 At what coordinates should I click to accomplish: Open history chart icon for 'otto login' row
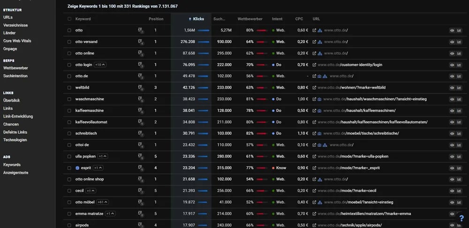tap(459, 65)
